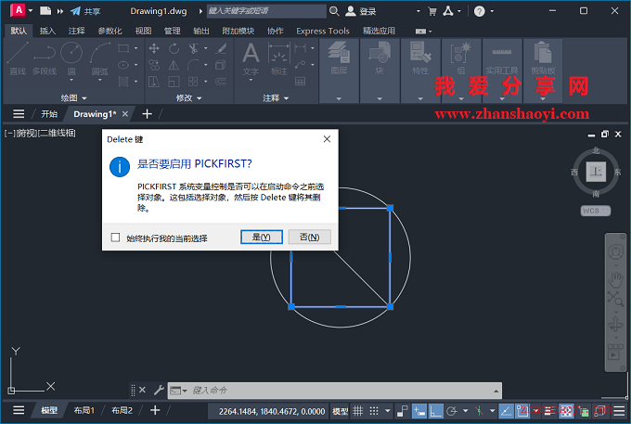Expand the 绘图 panel dropdown
This screenshot has width=631, height=424.
pyautogui.click(x=73, y=97)
